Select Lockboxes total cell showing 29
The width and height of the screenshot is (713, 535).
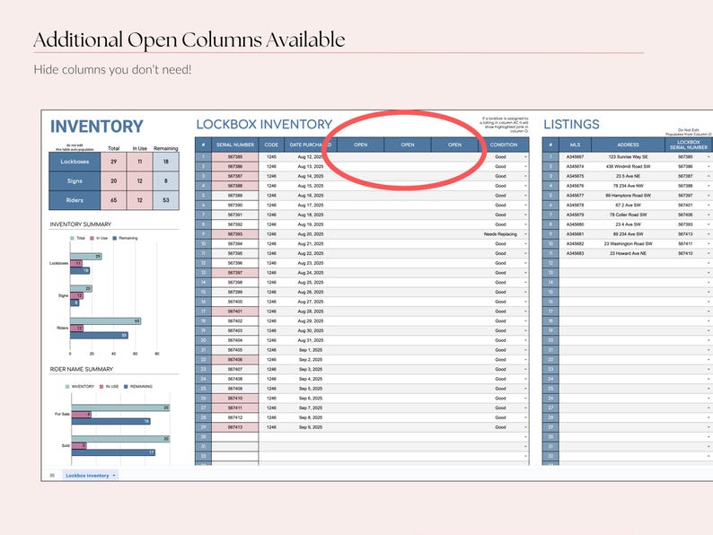114,162
